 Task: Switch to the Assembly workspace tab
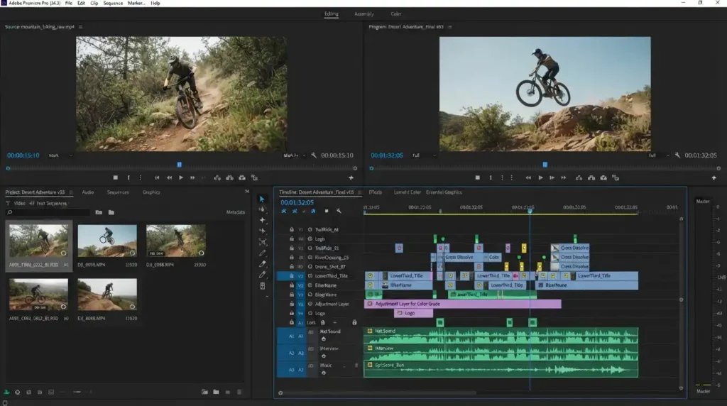pyautogui.click(x=364, y=14)
